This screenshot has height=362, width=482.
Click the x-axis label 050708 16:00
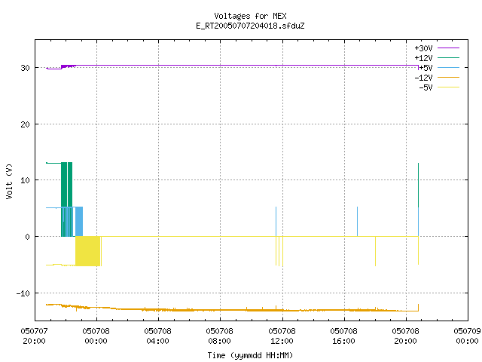tap(343, 336)
